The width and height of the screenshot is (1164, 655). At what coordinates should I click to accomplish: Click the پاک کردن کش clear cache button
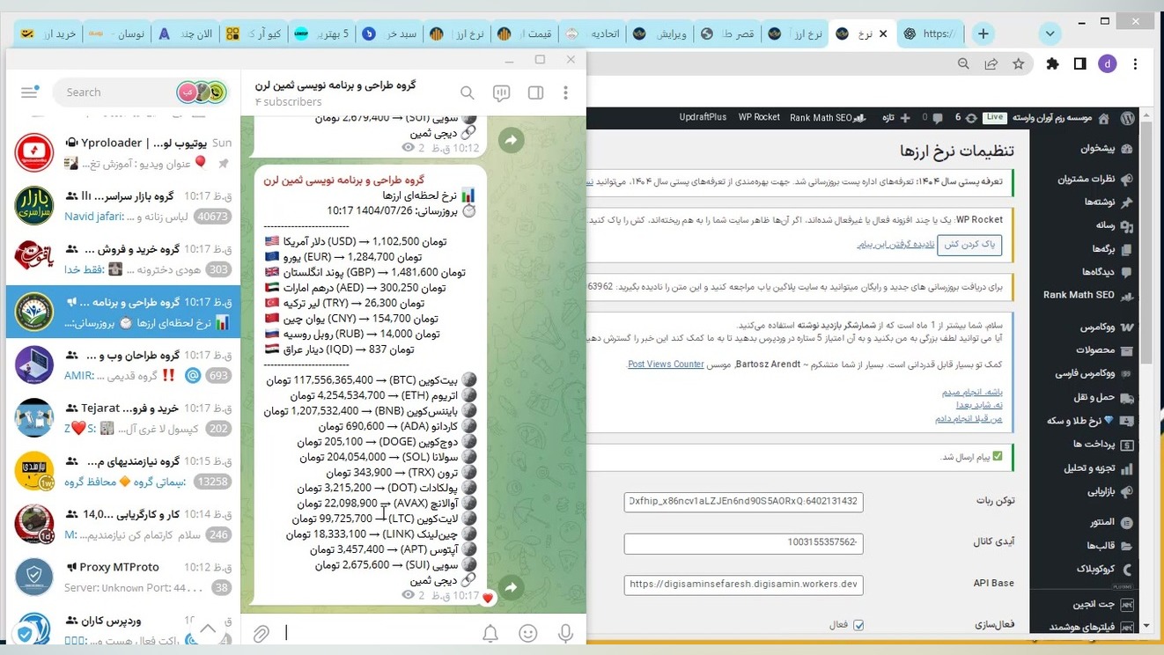969,245
